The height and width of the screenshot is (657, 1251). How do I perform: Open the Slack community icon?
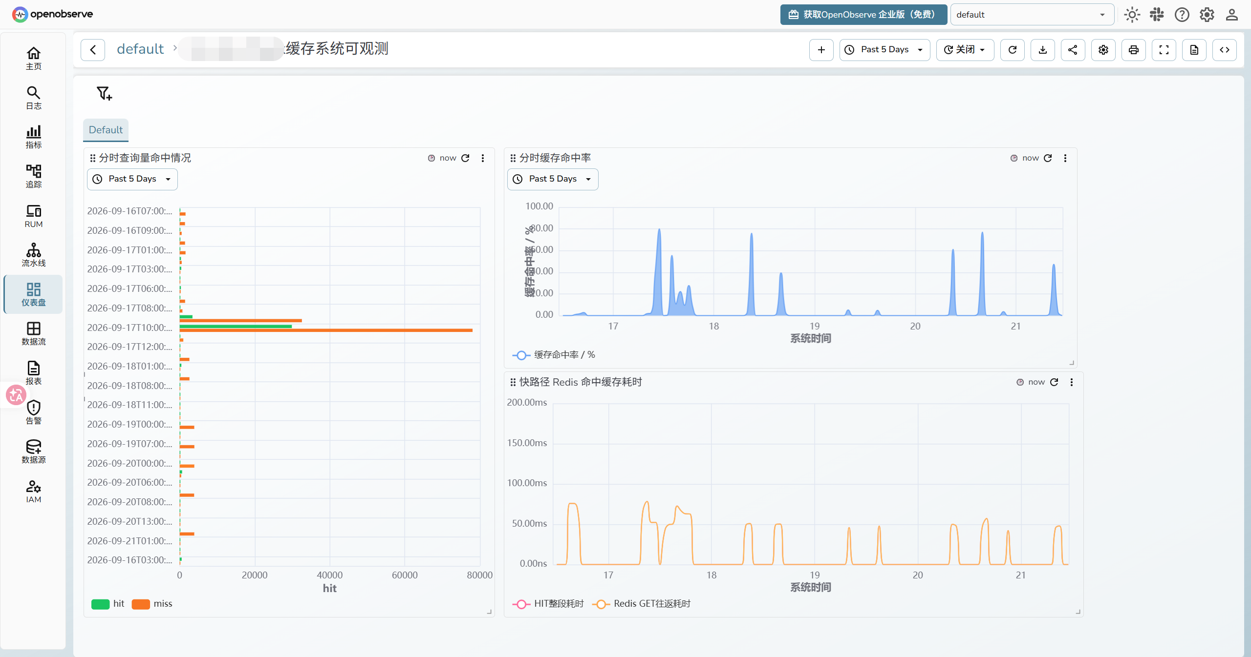point(1157,15)
